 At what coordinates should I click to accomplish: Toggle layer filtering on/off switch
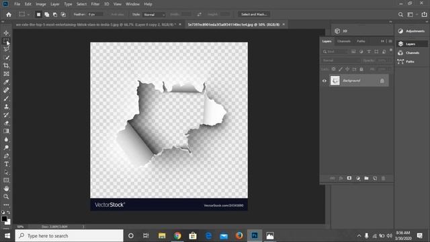tap(391, 50)
